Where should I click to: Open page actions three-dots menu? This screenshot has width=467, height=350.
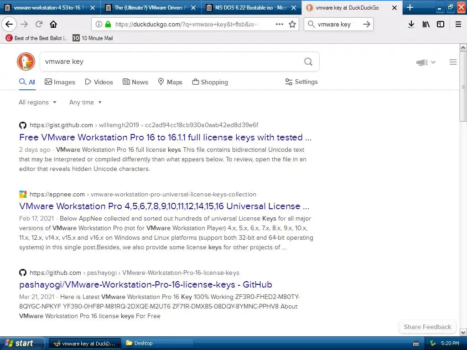pyautogui.click(x=280, y=24)
